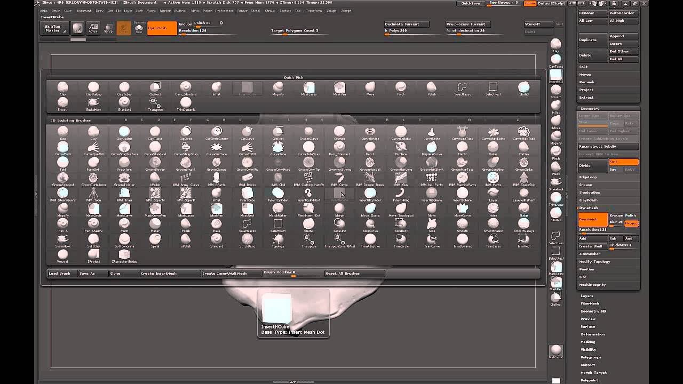The width and height of the screenshot is (683, 384).
Task: Select the MaskLasso brush in the grid
Action: [186, 210]
